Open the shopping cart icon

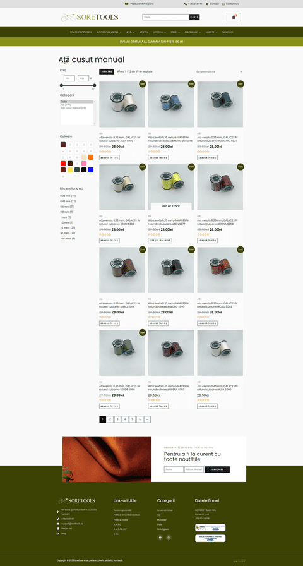[x=234, y=17]
